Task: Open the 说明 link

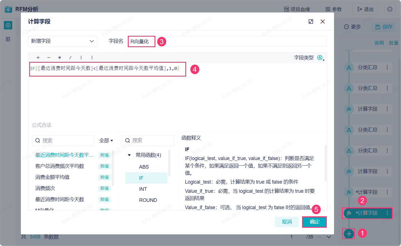Action: 379,43
